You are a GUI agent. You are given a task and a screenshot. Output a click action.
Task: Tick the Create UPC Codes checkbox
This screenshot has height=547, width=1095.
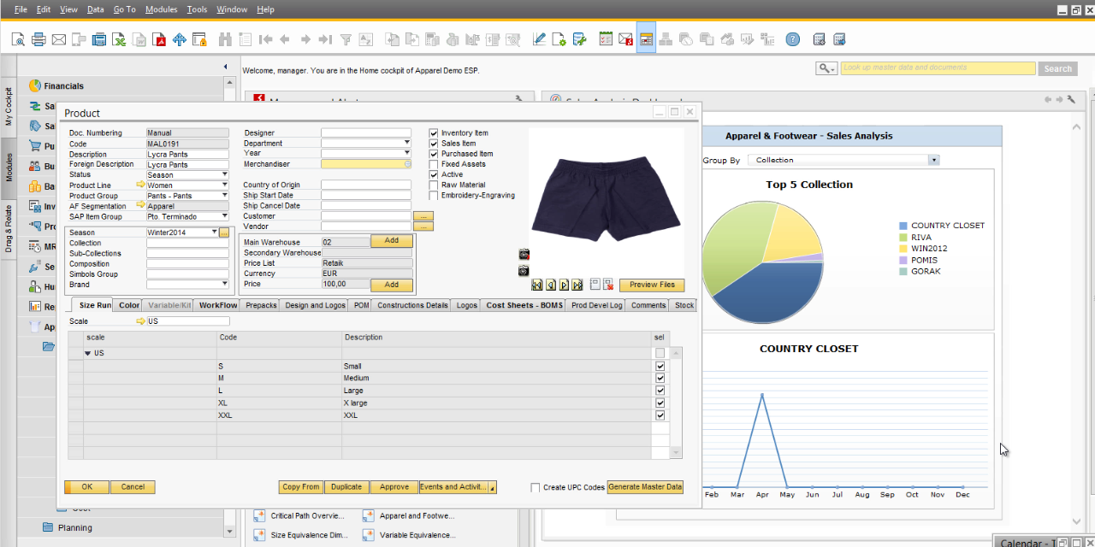click(536, 488)
